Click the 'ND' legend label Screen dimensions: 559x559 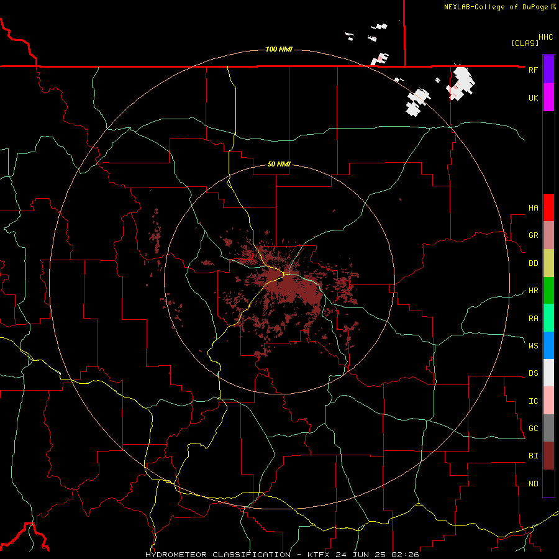533,483
